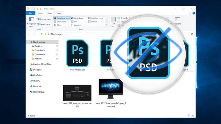221x124 pixels.
Task: Click the iMac Images address bar path
Action: click(56, 34)
